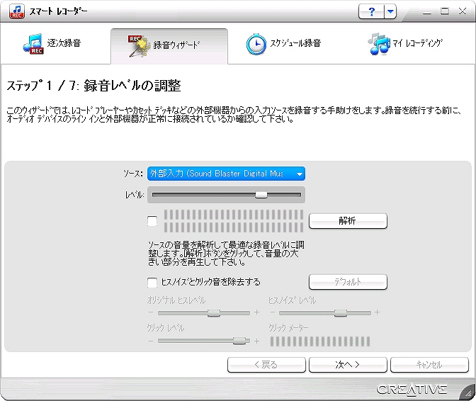Click the Smart Recorder app icon in title bar
Screen dimensions: 476x401
pyautogui.click(x=16, y=11)
